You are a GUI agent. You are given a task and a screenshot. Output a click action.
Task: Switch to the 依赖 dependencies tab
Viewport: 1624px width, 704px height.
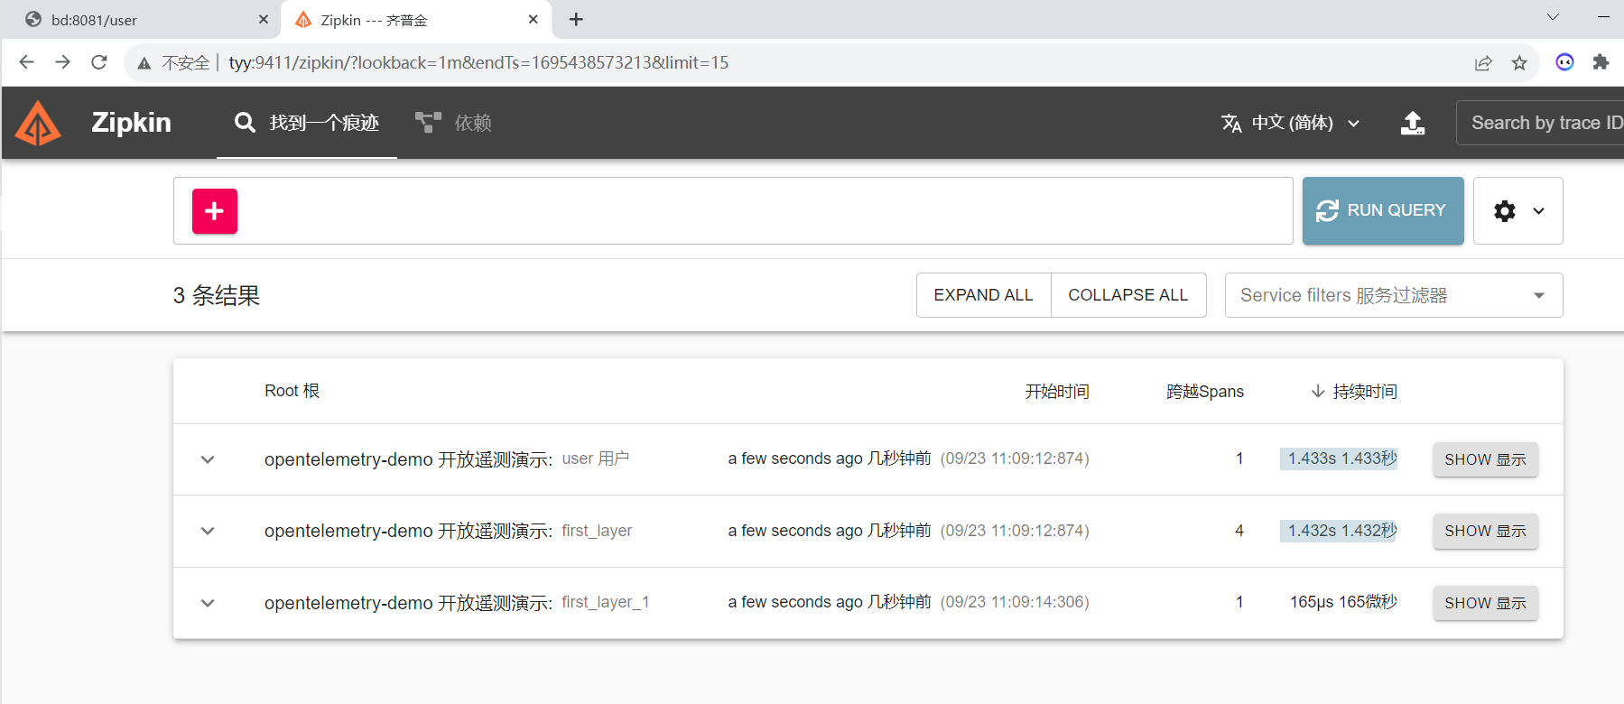(453, 123)
